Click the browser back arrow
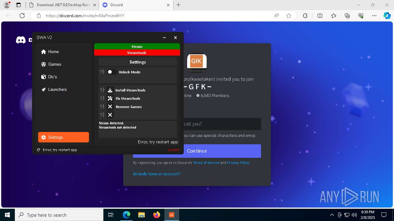 [x=9, y=16]
